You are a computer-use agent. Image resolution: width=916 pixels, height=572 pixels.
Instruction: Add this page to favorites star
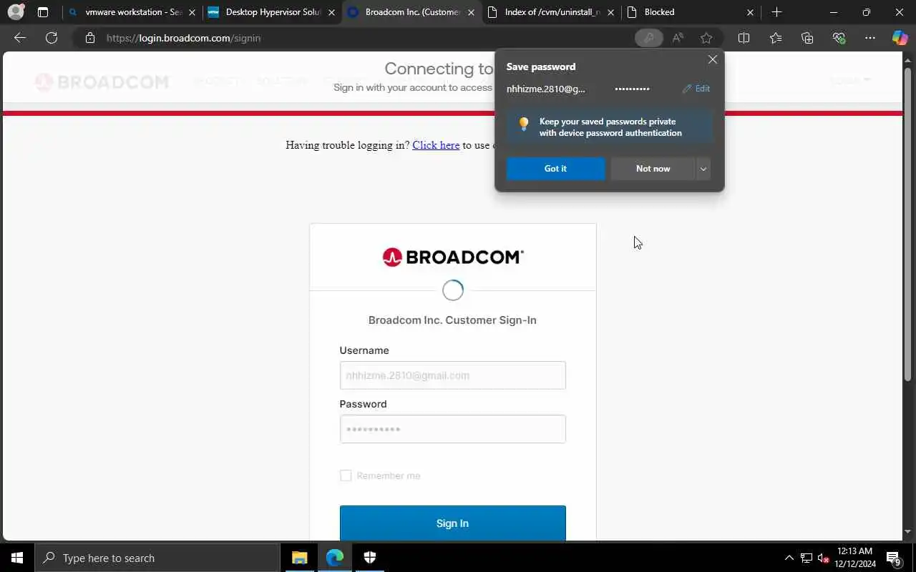click(706, 38)
